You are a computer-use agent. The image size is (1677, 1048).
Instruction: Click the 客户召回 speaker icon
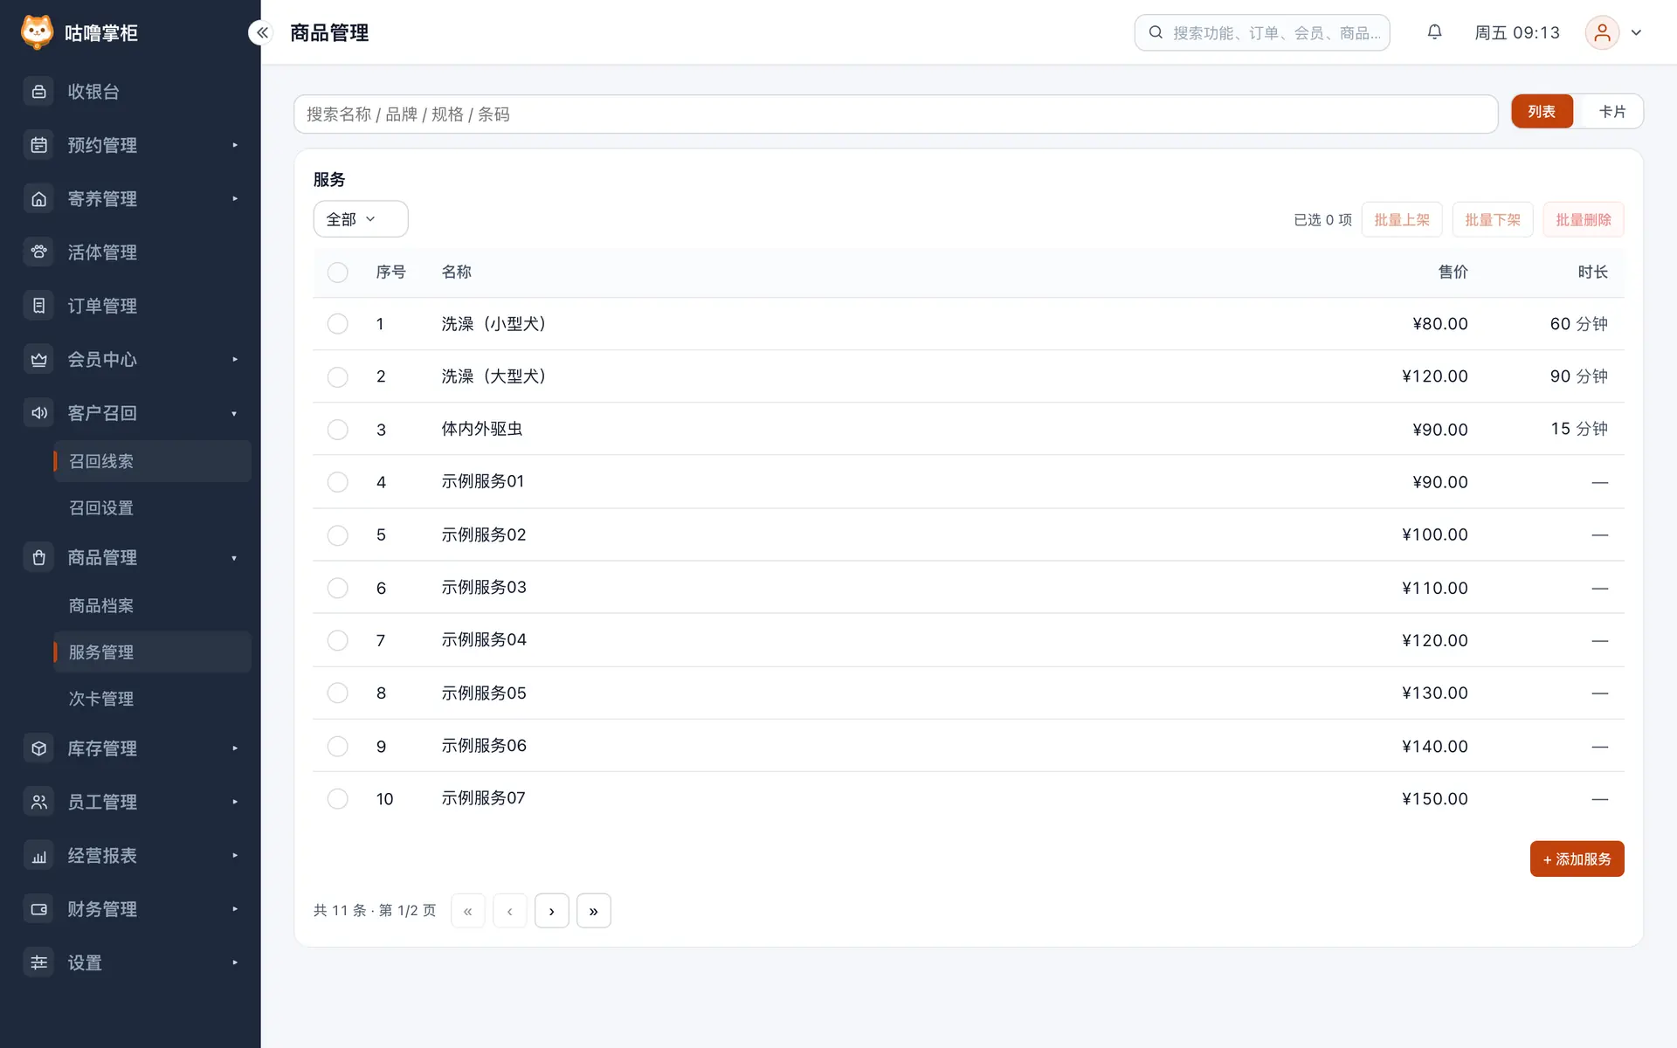(38, 413)
